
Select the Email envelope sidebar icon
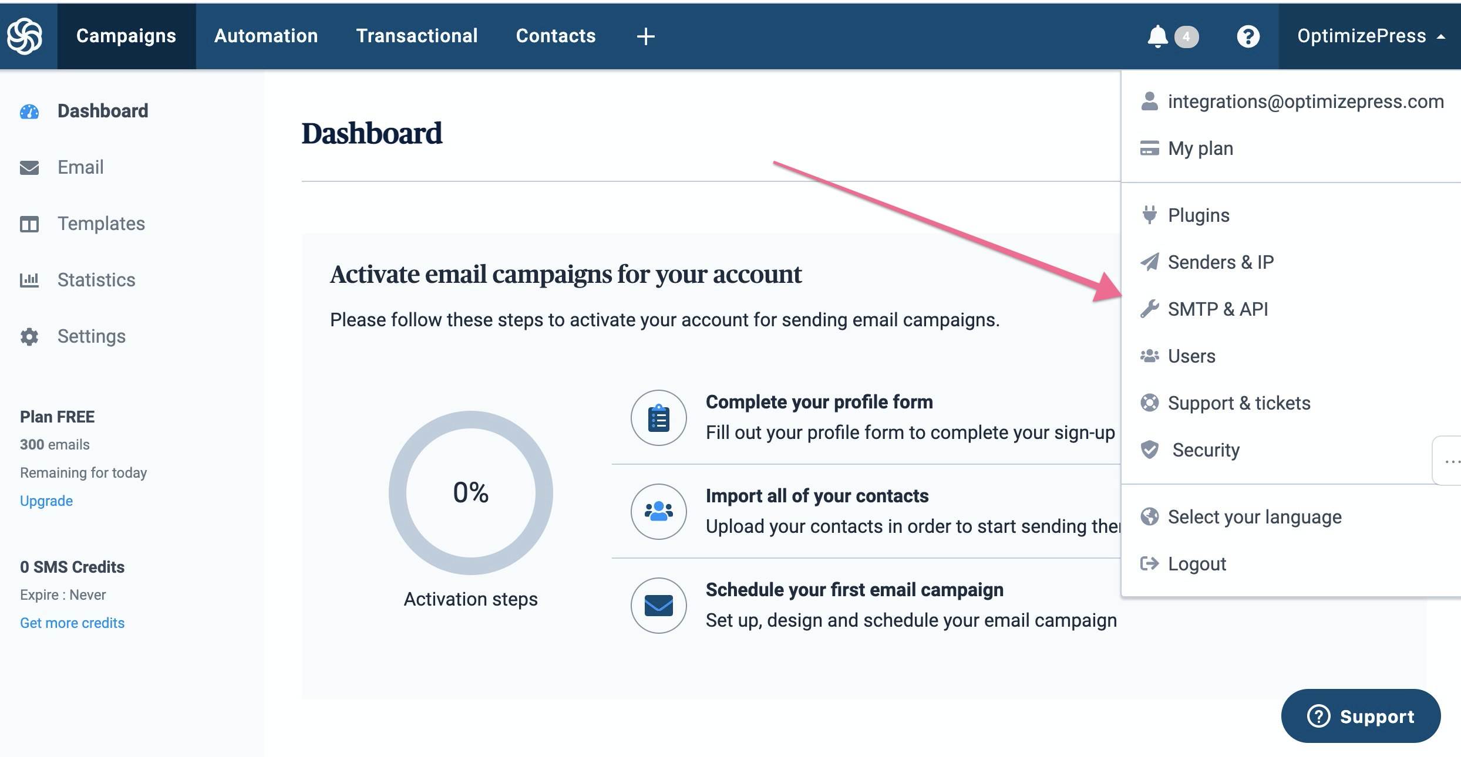point(29,168)
